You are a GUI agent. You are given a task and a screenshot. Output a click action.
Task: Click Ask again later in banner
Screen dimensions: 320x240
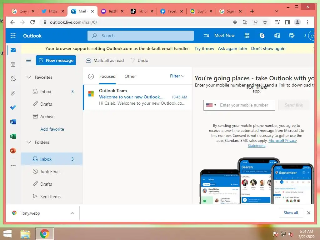[232, 48]
